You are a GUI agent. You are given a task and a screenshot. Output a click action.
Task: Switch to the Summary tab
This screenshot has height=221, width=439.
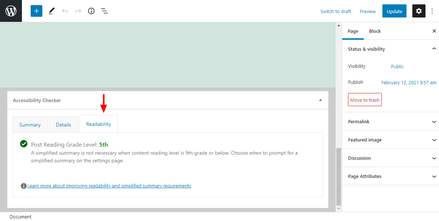30,125
